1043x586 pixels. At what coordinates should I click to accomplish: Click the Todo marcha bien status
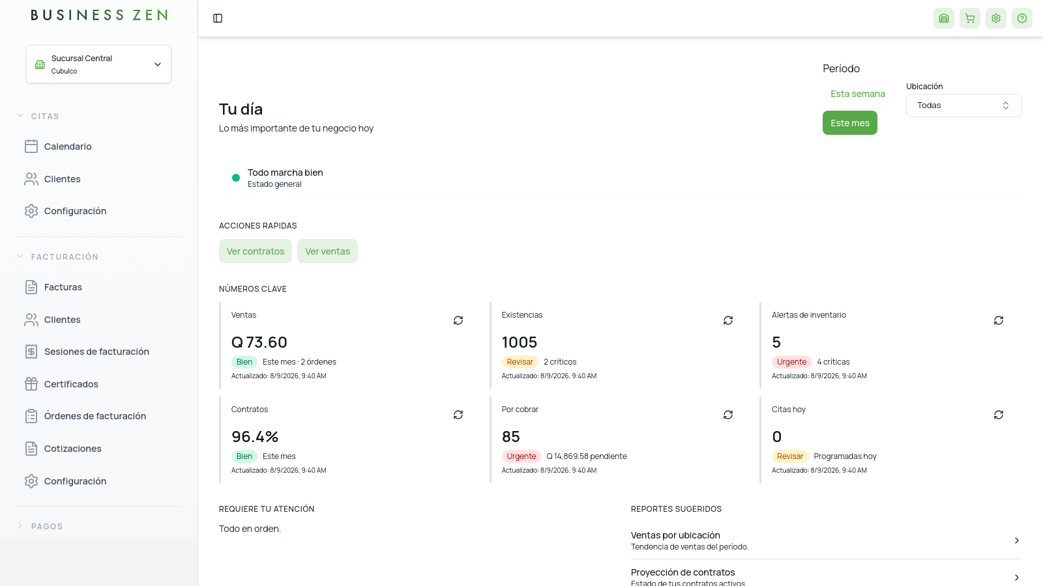[286, 173]
